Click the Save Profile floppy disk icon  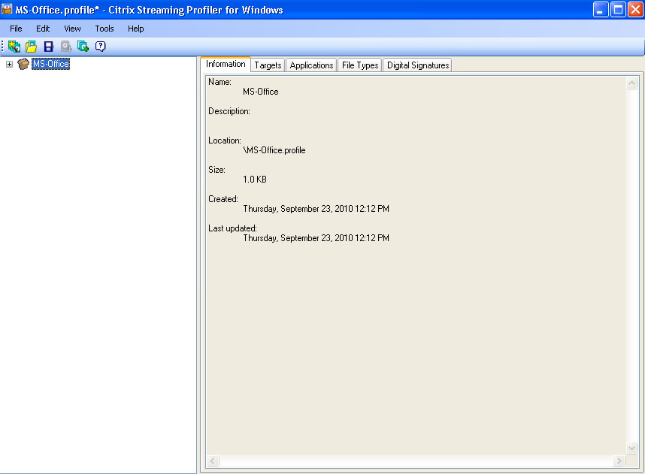[49, 47]
